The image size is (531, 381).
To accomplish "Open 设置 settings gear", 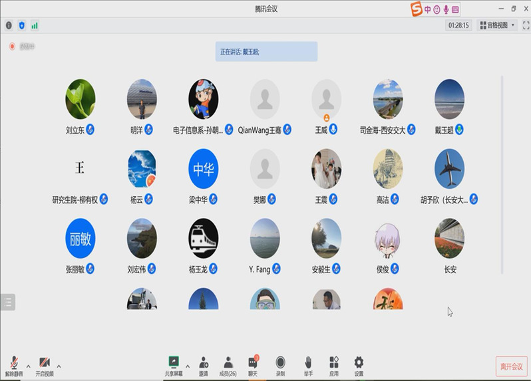I will click(359, 364).
